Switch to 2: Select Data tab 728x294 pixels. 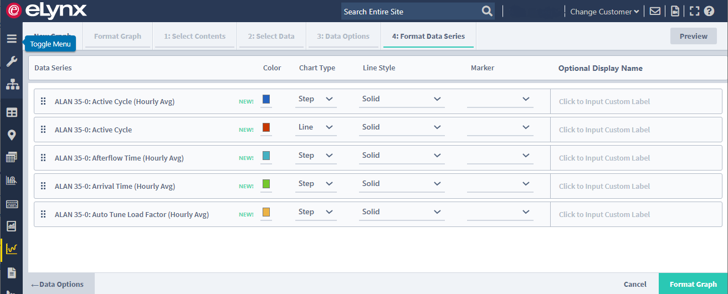[x=271, y=37]
